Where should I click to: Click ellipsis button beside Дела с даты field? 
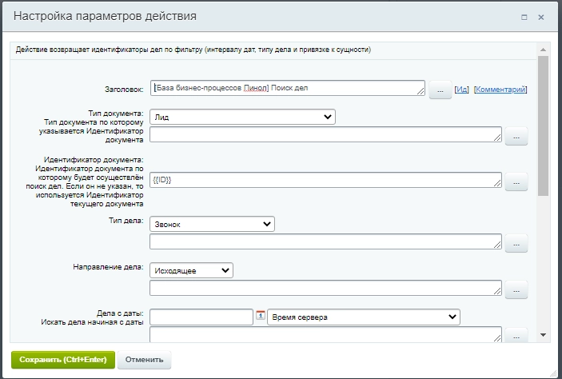[x=516, y=336]
